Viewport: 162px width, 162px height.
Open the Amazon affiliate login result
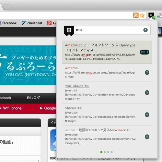pos(107,73)
